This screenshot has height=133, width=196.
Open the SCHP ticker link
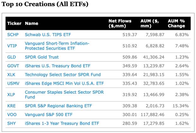(x=13, y=34)
